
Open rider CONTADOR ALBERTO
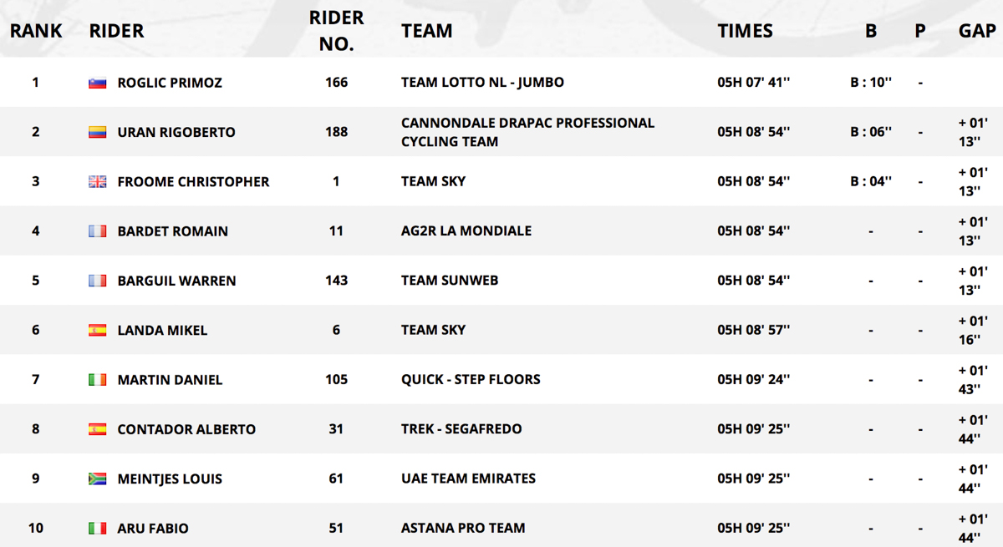(x=186, y=429)
